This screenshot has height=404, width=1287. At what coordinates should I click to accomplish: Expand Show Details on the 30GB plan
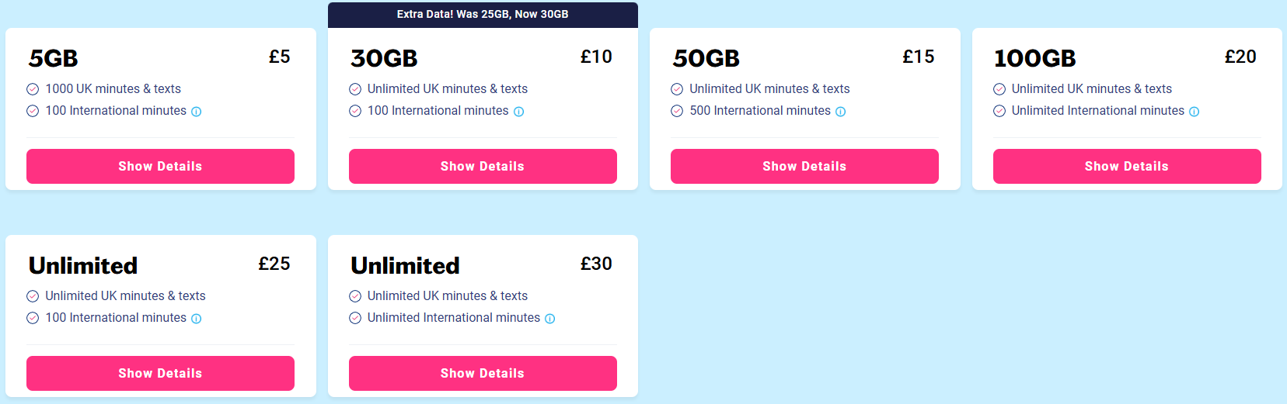pos(483,166)
